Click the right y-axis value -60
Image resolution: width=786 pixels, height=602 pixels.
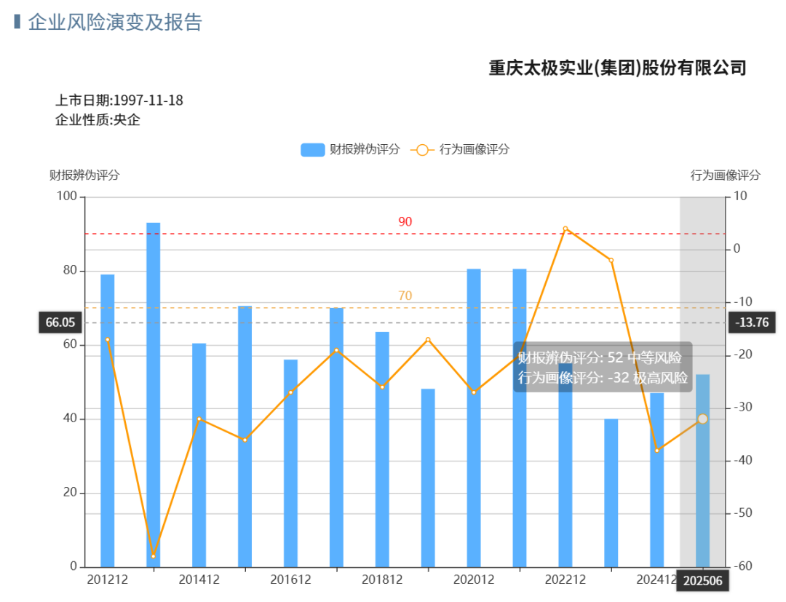point(743,566)
